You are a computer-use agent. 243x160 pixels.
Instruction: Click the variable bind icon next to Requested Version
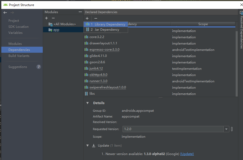click(232, 129)
